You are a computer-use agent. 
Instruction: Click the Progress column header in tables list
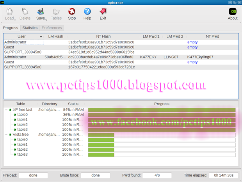pyautogui.click(x=162, y=104)
